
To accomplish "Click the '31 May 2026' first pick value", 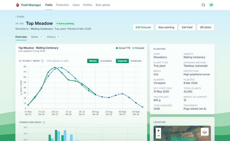I will coord(161,92).
